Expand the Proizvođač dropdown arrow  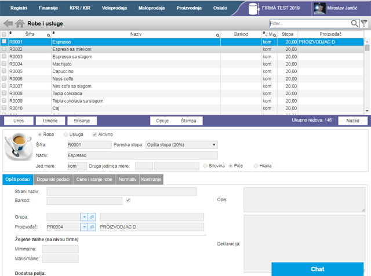click(84, 226)
